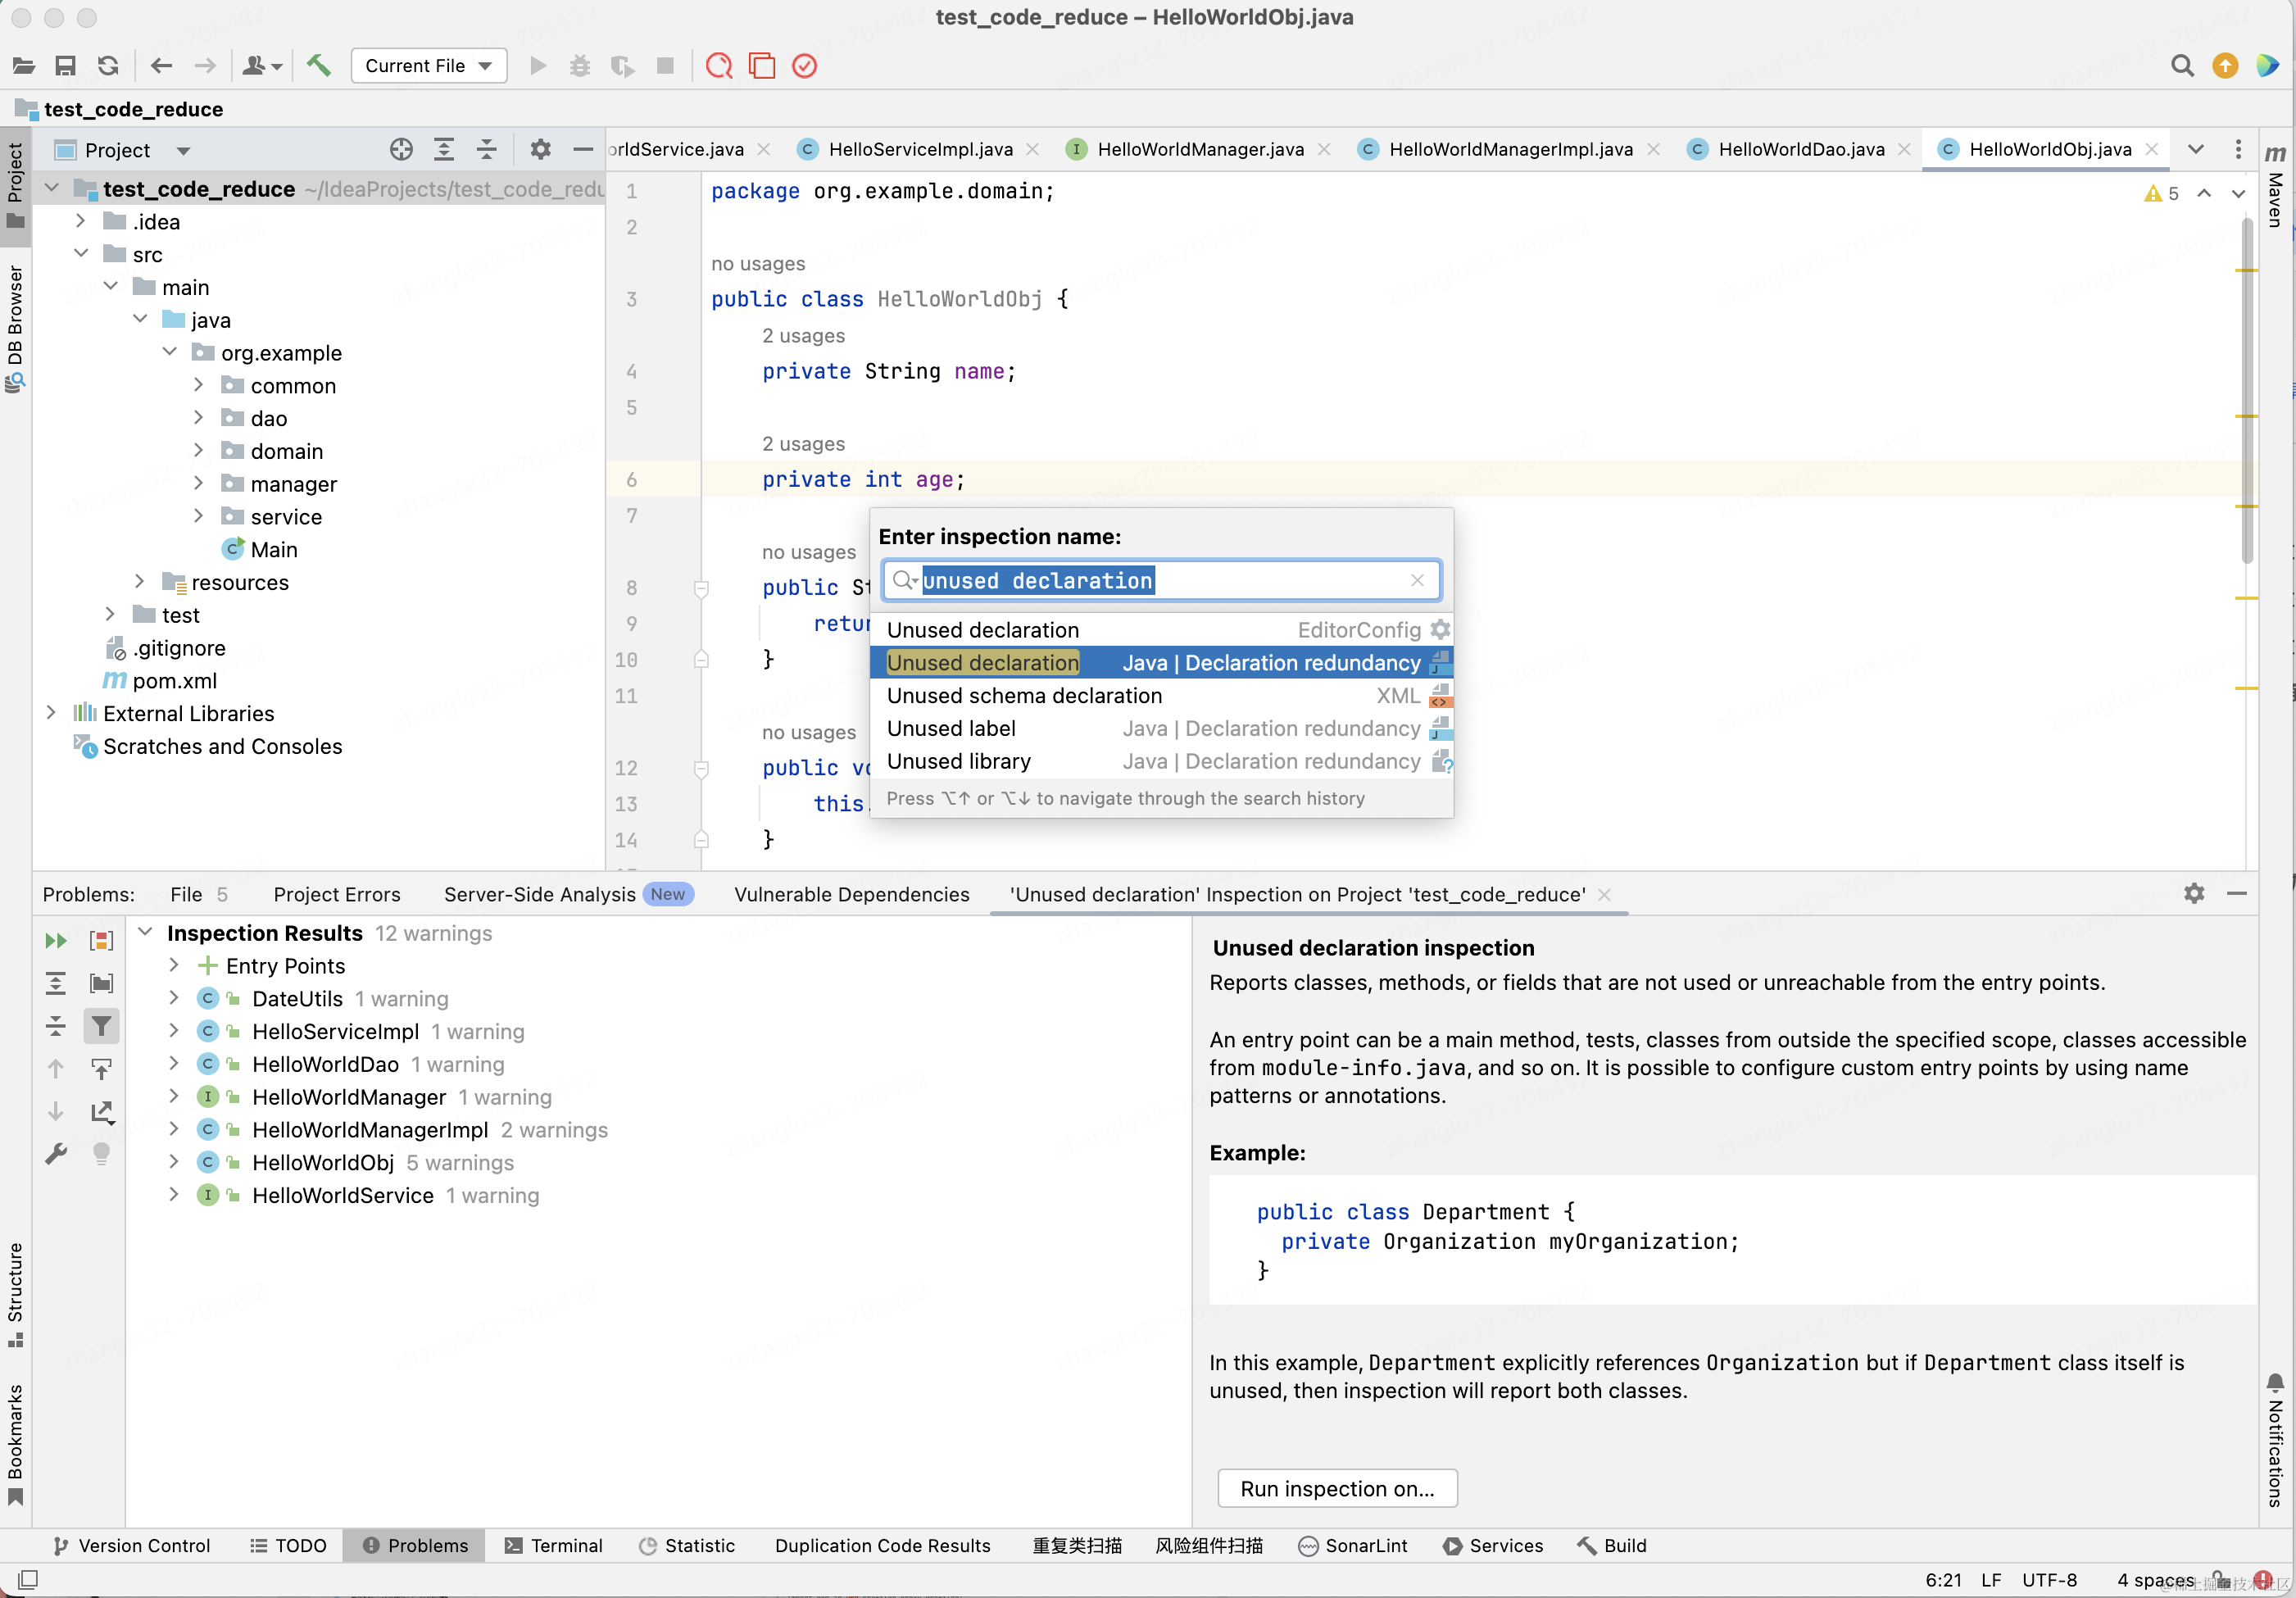The height and width of the screenshot is (1598, 2296).
Task: Open Terminal tool window
Action: tap(554, 1545)
